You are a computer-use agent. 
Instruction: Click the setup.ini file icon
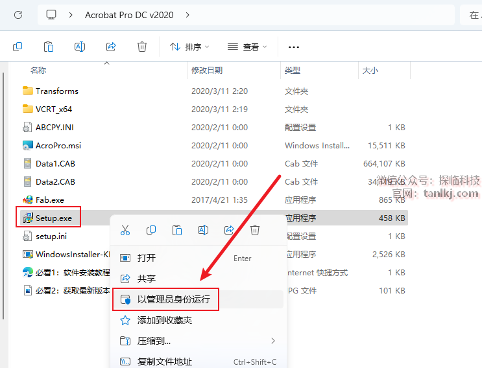[x=27, y=236]
